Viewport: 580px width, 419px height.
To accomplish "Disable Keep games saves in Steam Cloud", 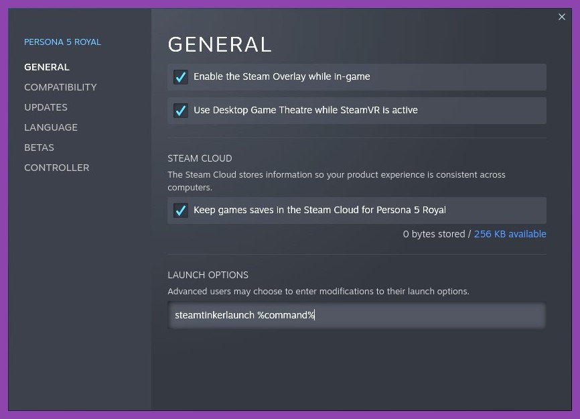I will 181,211.
